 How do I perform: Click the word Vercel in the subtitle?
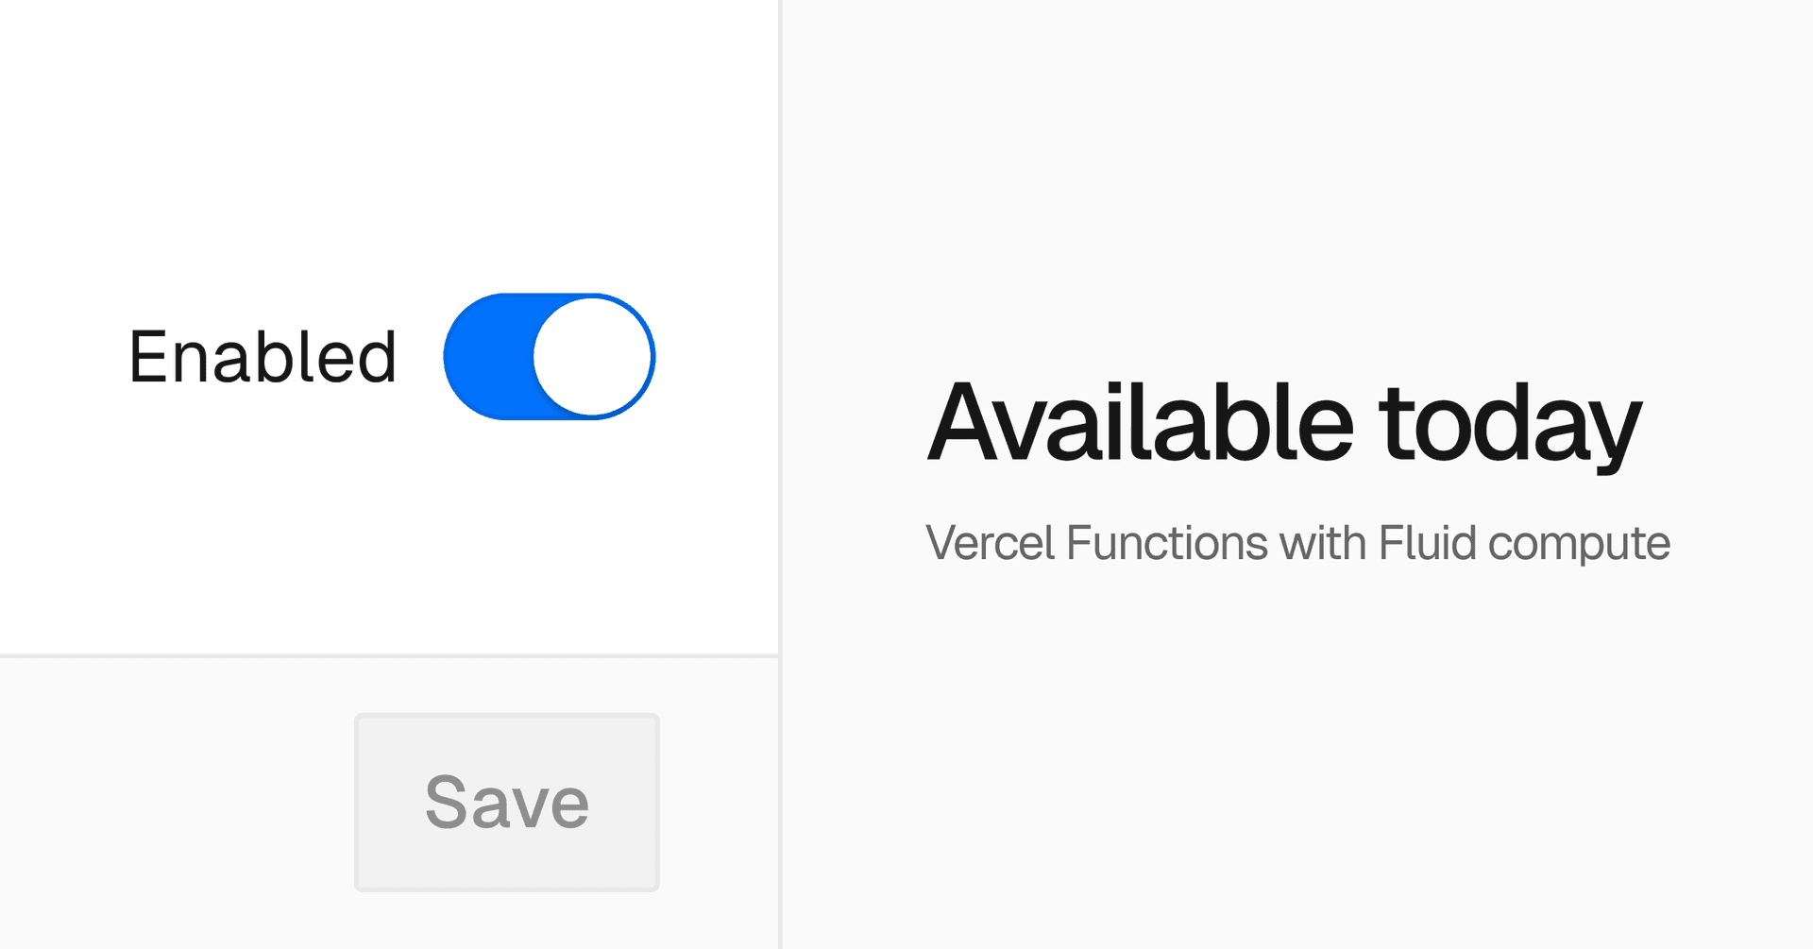click(990, 543)
